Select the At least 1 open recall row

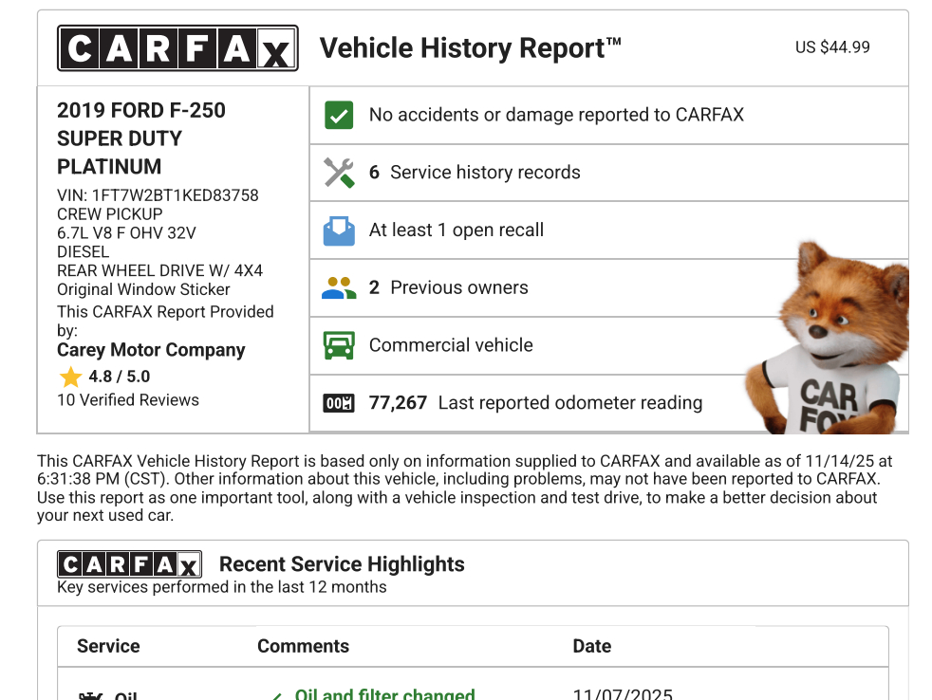457,230
